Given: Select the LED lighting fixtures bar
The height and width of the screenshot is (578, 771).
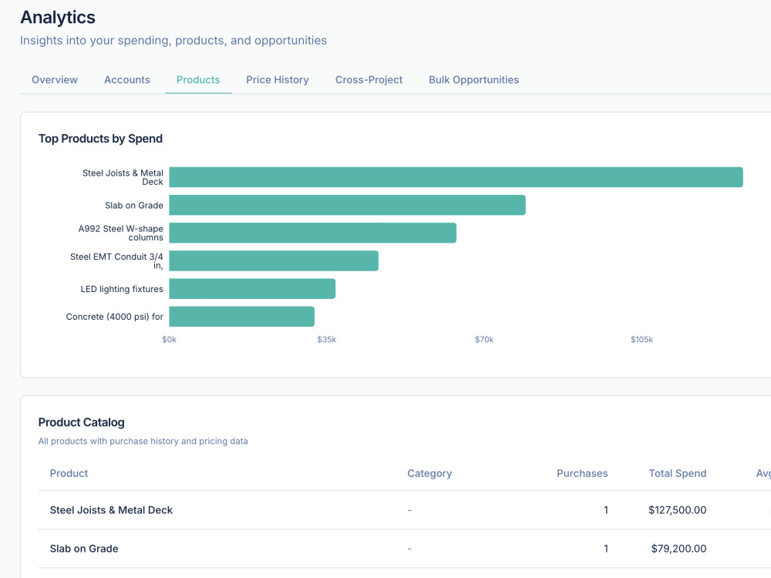Looking at the screenshot, I should click(x=252, y=289).
